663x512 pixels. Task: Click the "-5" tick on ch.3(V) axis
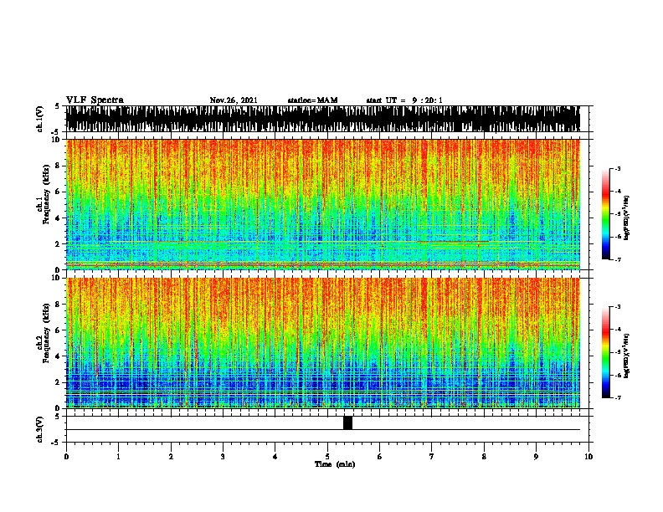pos(57,443)
